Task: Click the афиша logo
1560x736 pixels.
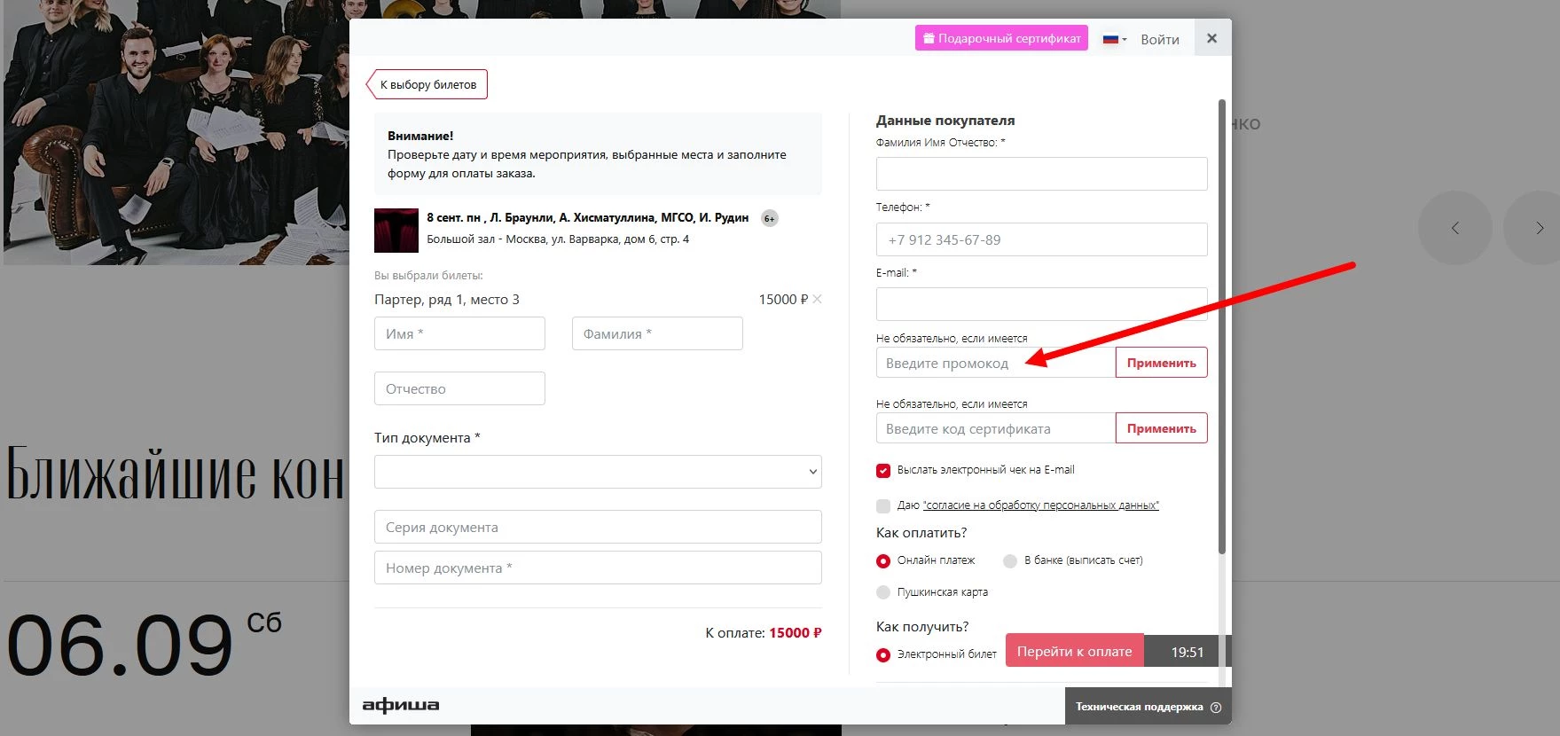Action: click(x=401, y=705)
